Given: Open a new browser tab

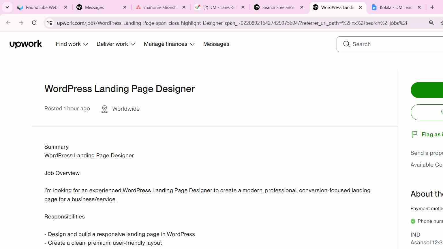Looking at the screenshot, I should click(x=432, y=7).
